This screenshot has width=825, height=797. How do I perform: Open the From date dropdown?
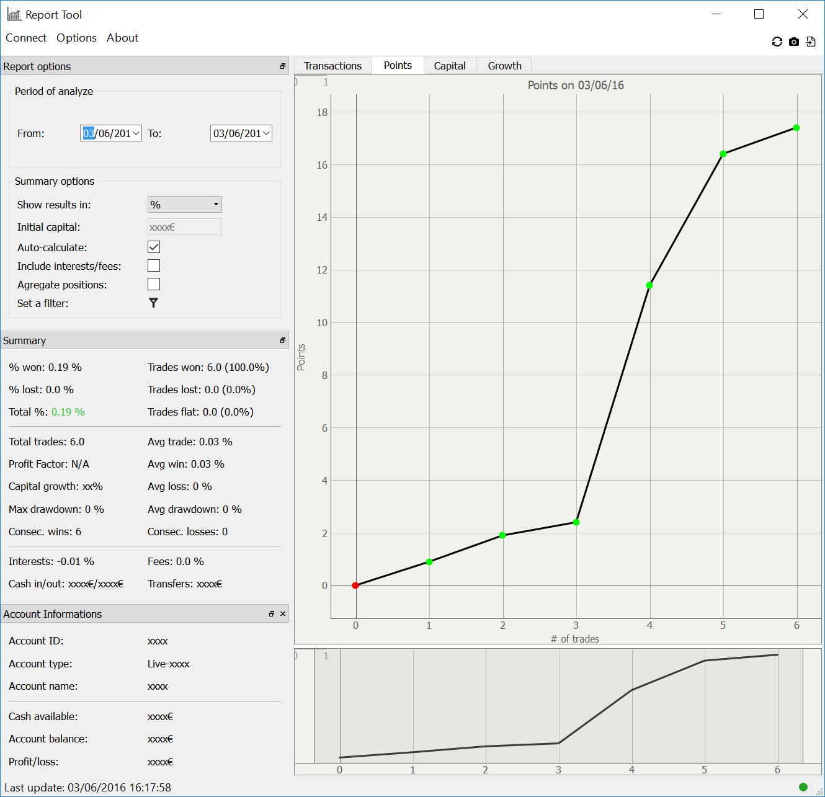click(x=136, y=133)
